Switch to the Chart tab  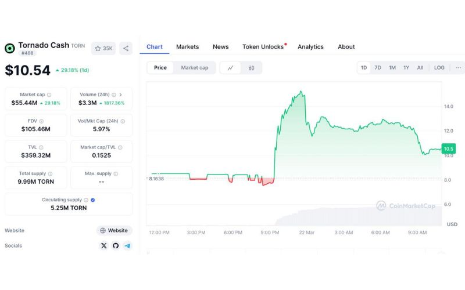[155, 47]
